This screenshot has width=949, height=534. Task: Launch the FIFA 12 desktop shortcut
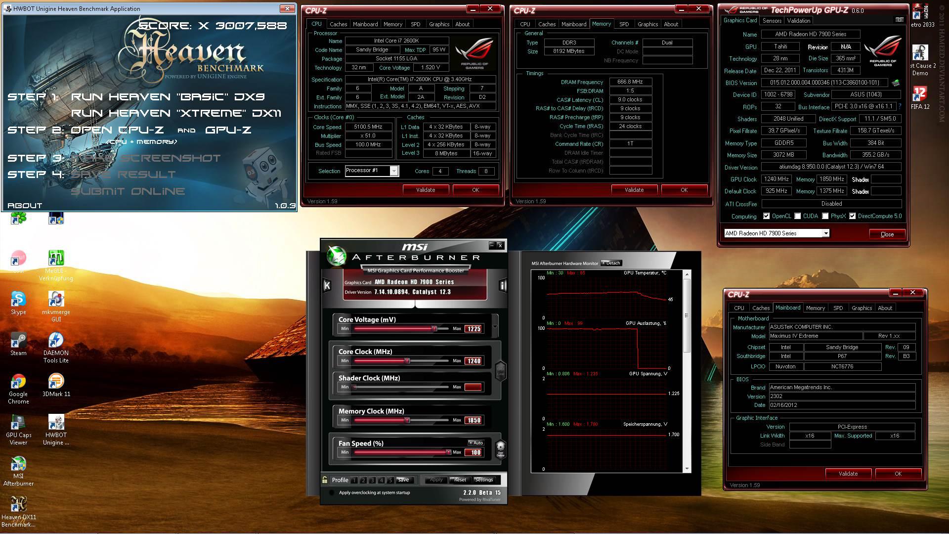[x=920, y=98]
